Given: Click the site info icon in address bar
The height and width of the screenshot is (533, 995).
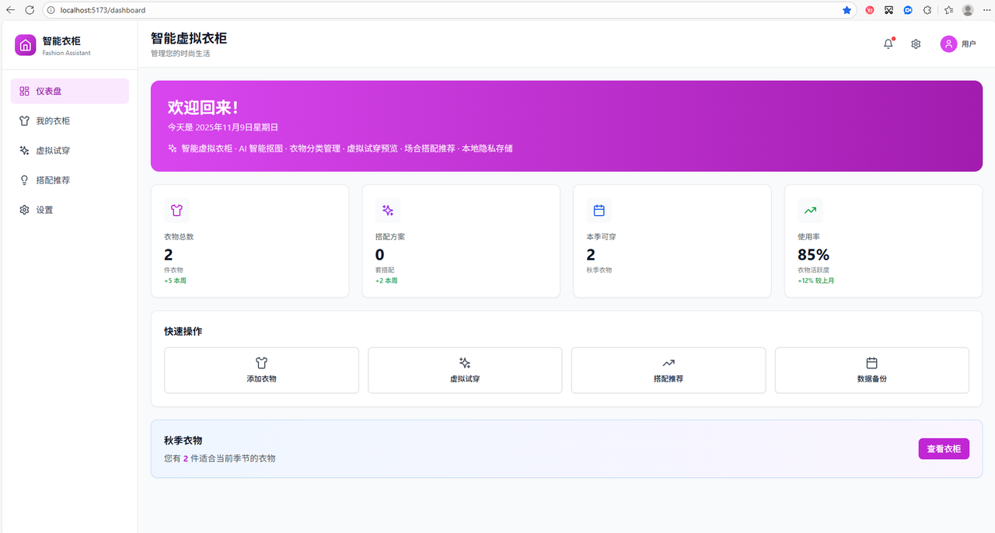Looking at the screenshot, I should pyautogui.click(x=51, y=10).
